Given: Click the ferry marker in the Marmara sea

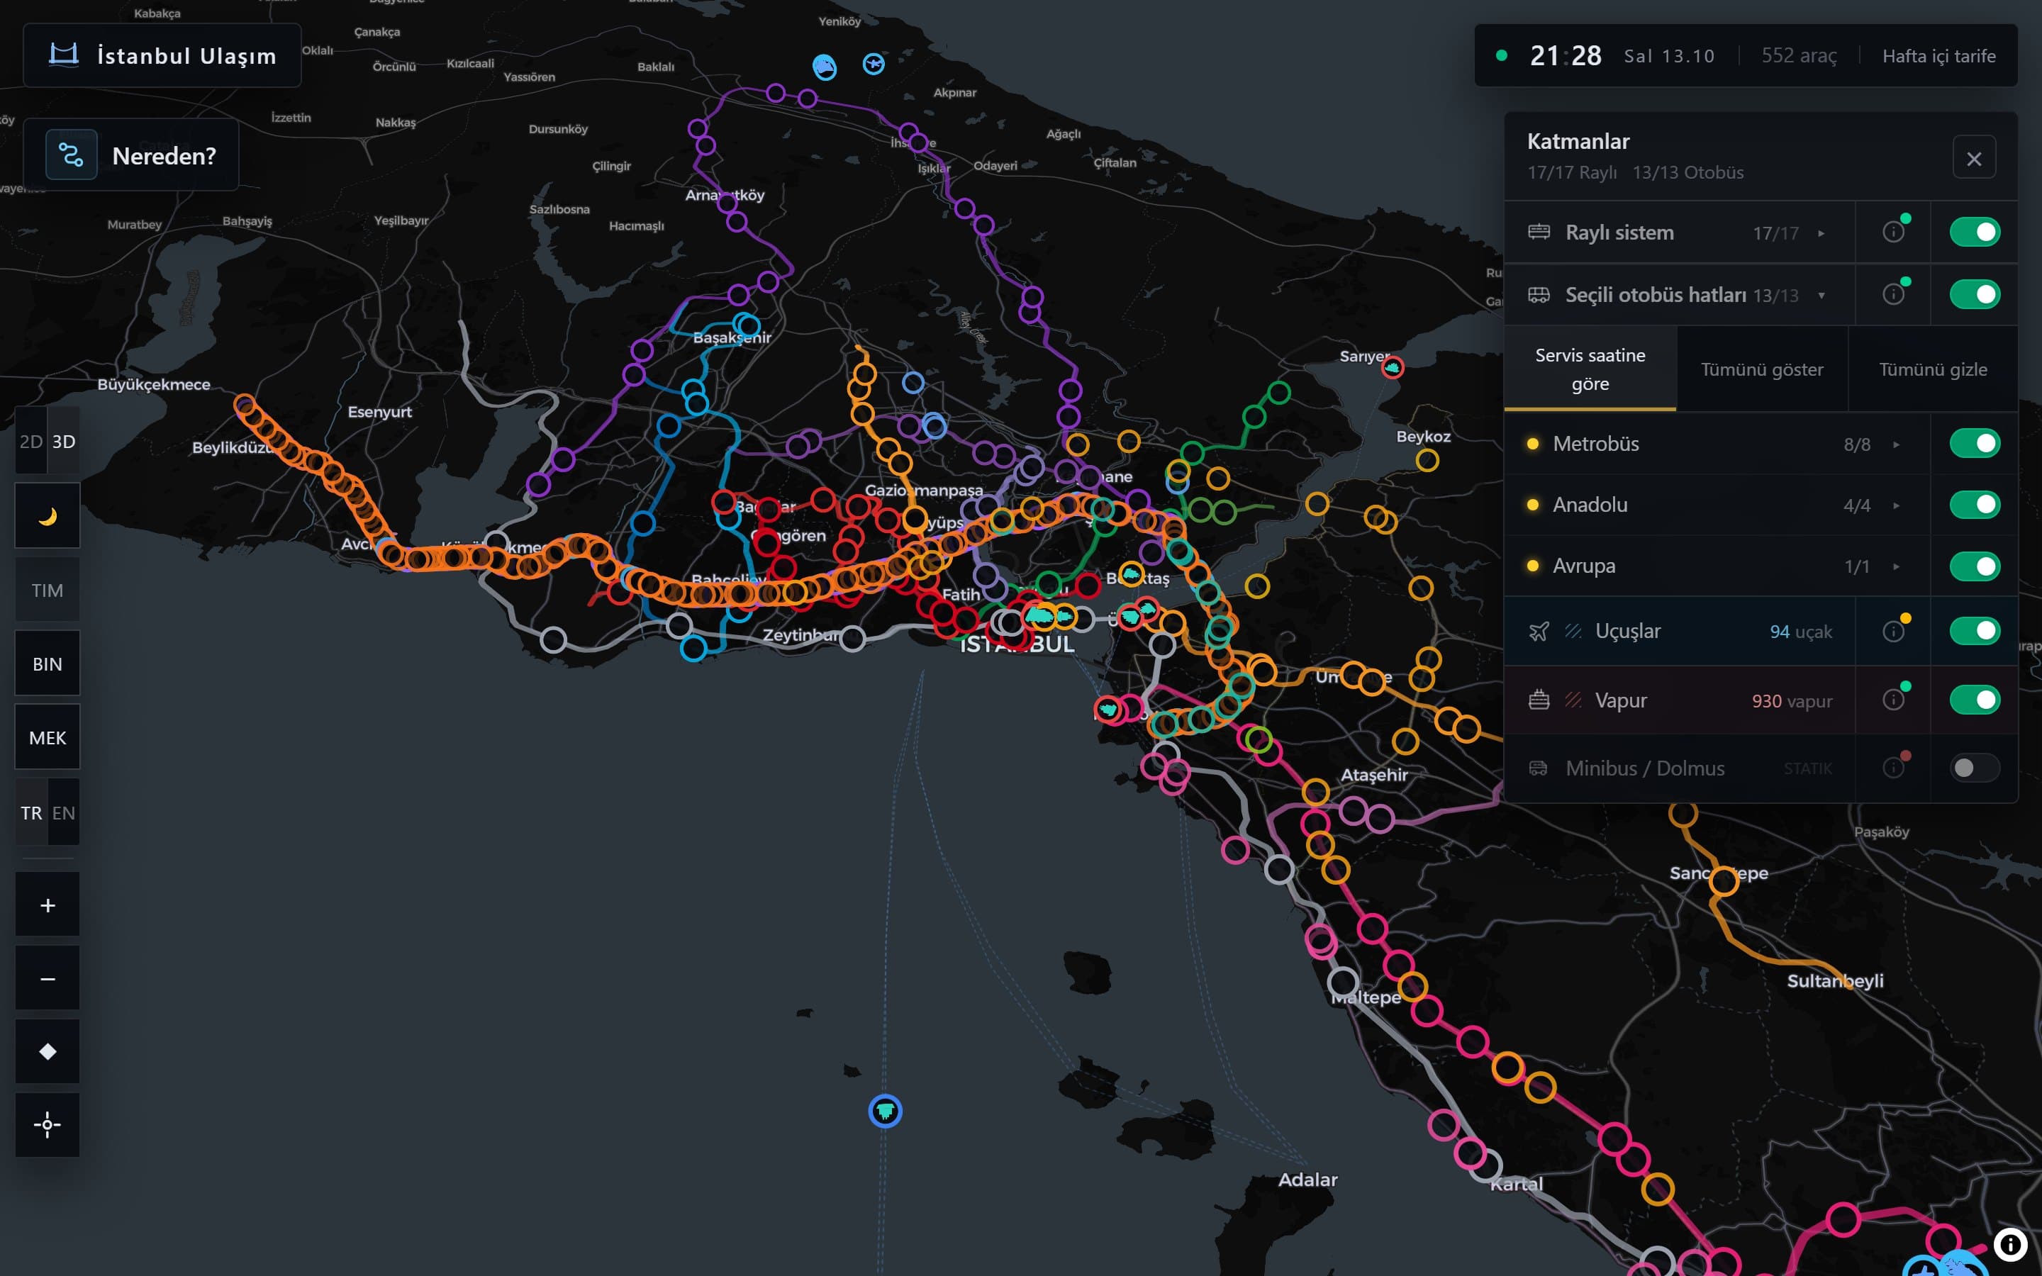Looking at the screenshot, I should pos(885,1111).
